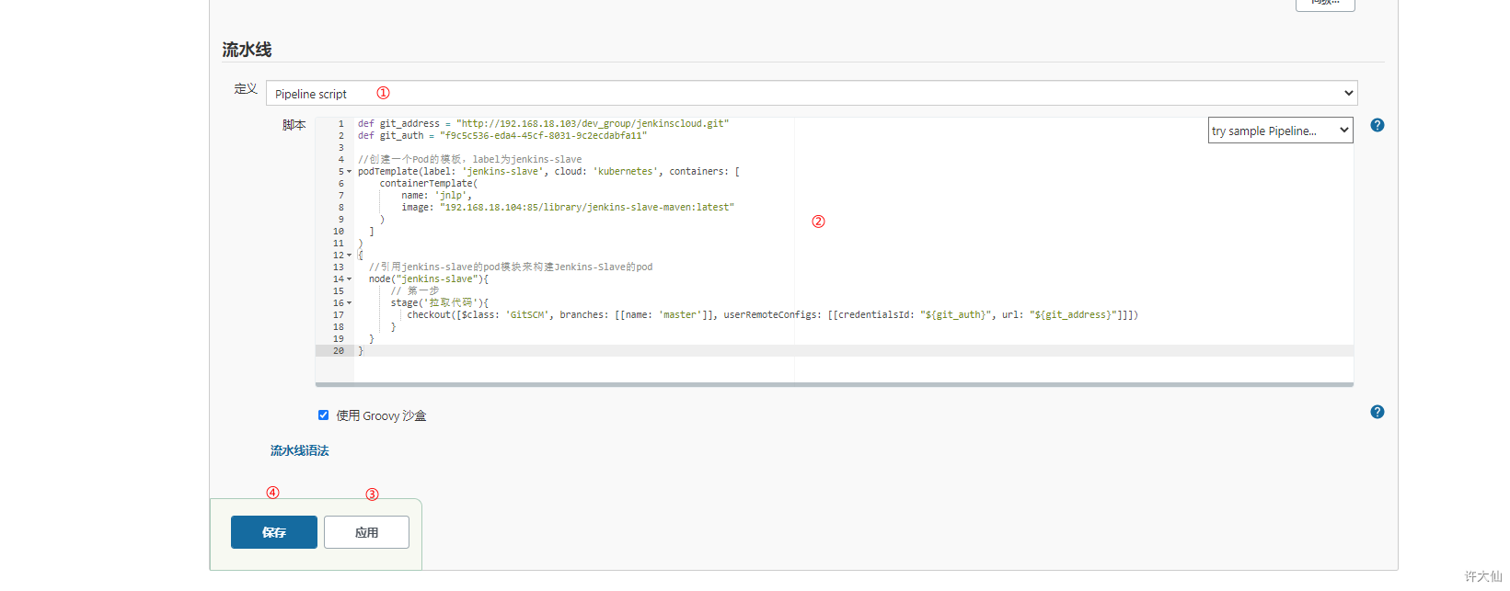Click the // 第一步 comment line
The width and height of the screenshot is (1510, 591).
point(415,290)
